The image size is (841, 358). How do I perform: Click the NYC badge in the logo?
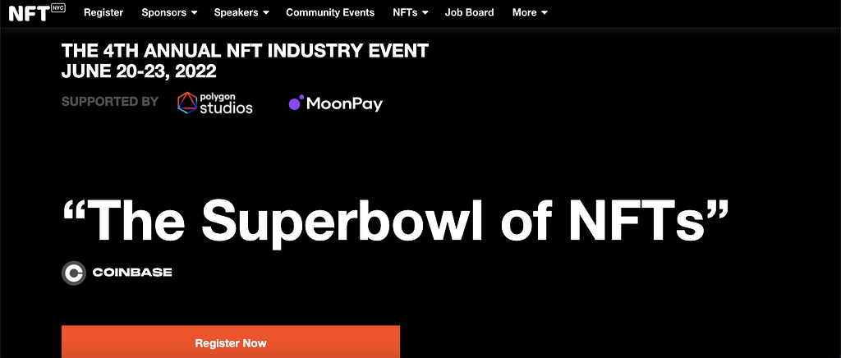pos(58,8)
